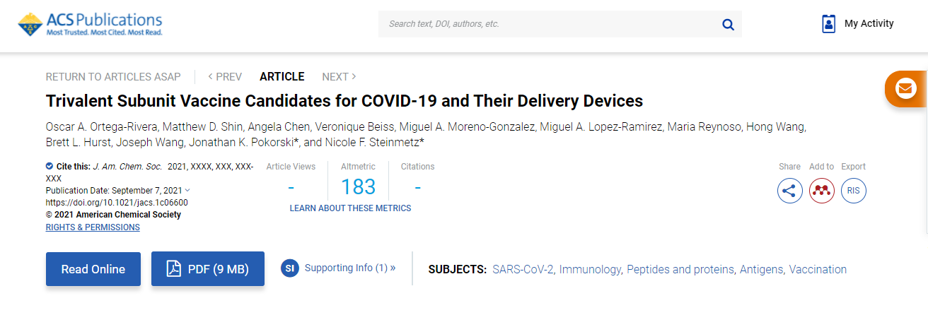This screenshot has height=315, width=928.
Task: Open the orange email feedback icon
Action: click(905, 88)
